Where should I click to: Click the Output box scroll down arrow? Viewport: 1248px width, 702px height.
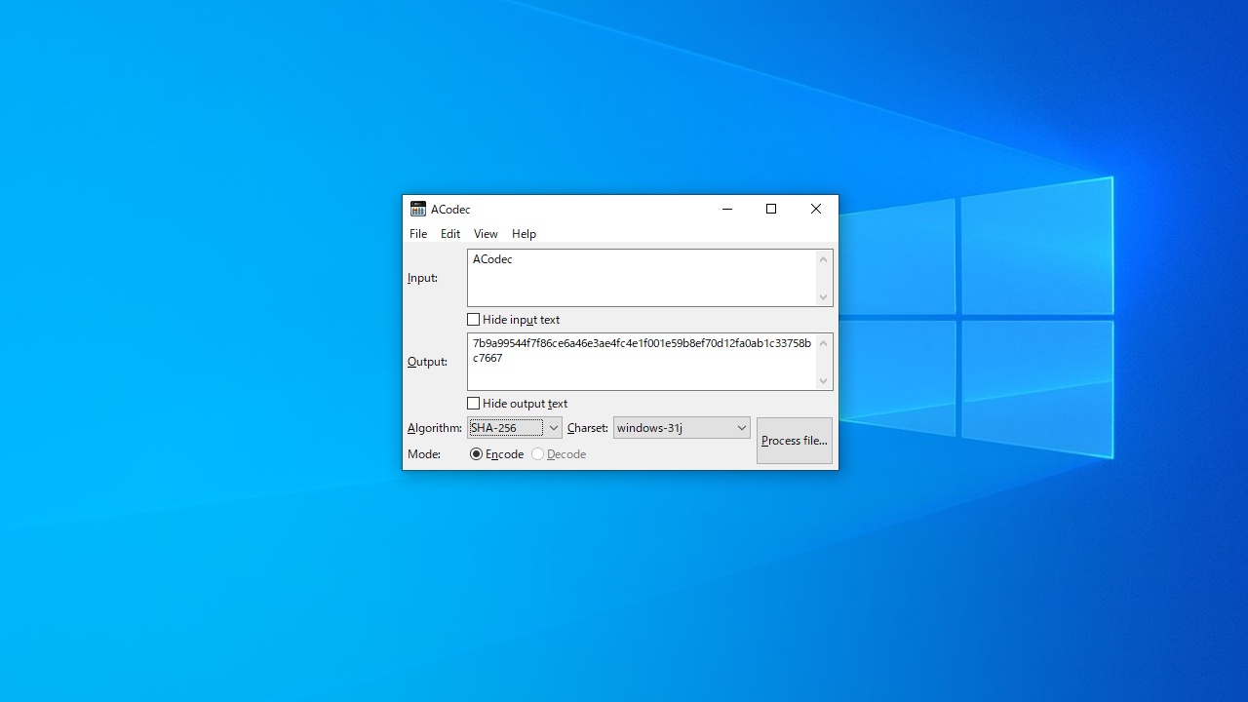click(x=824, y=381)
